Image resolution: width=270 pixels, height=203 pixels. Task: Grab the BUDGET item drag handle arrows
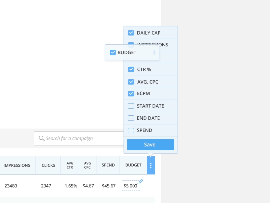click(154, 52)
